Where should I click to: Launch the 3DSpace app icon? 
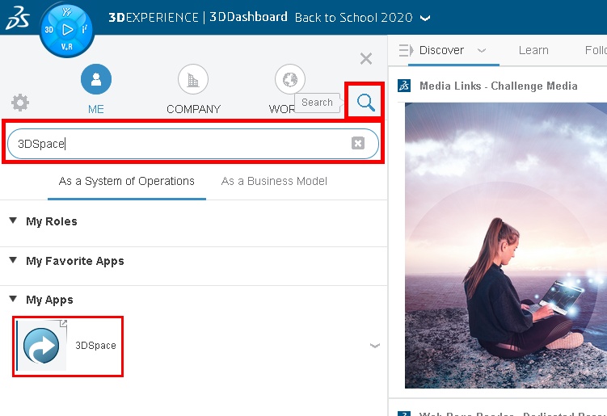pos(41,345)
